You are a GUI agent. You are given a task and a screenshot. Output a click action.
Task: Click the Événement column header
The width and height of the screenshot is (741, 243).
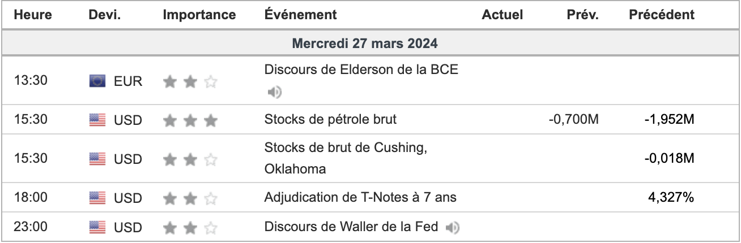pos(301,15)
